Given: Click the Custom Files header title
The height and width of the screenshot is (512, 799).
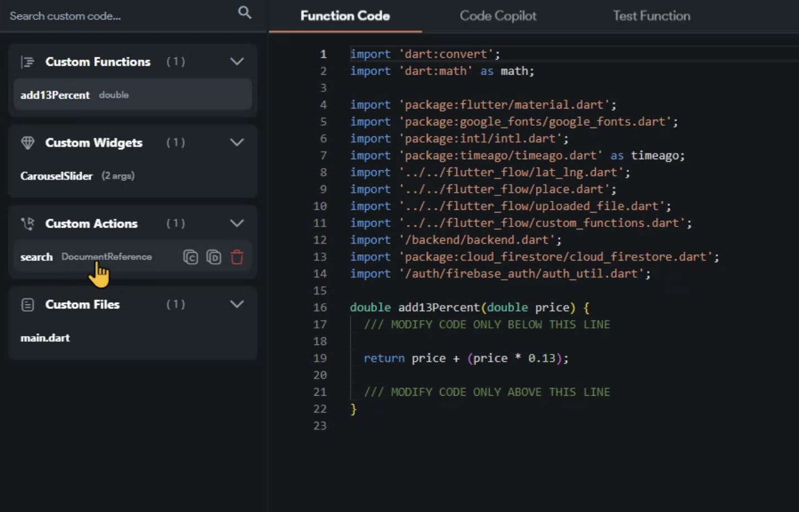Looking at the screenshot, I should coord(82,304).
